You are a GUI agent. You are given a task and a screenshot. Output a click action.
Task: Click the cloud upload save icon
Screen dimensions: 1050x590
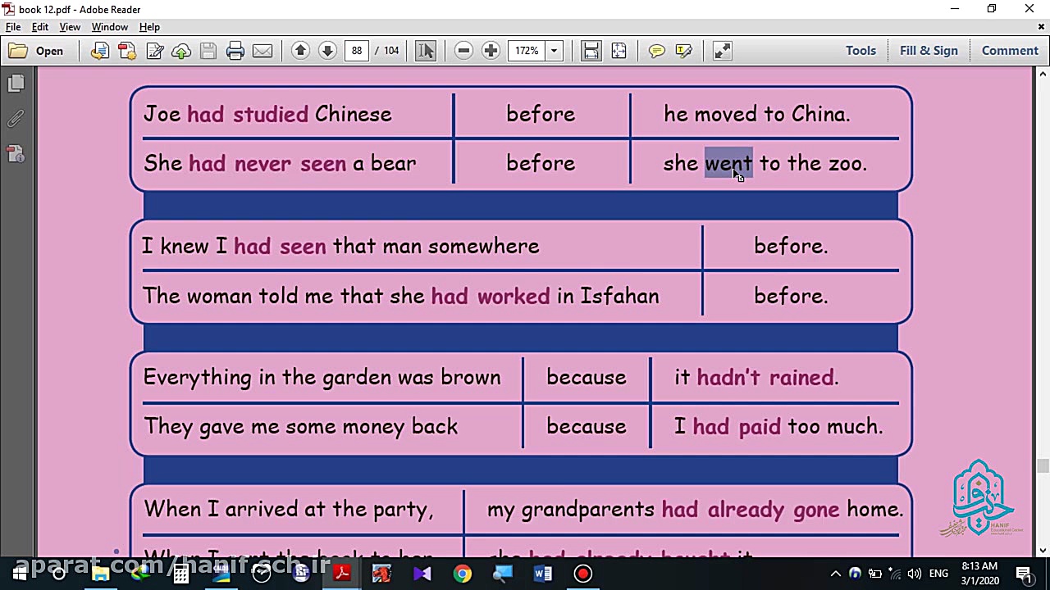(x=181, y=51)
